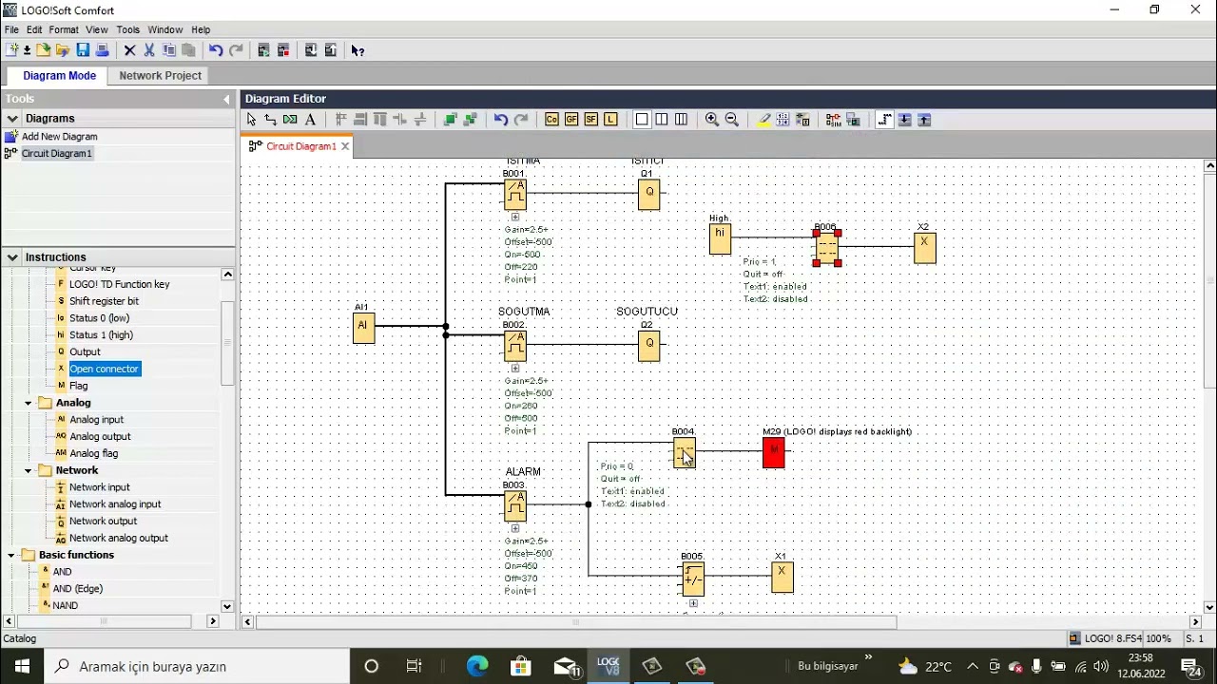1217x684 pixels.
Task: Undo in Diagram Editor toolbar
Action: [x=501, y=120]
